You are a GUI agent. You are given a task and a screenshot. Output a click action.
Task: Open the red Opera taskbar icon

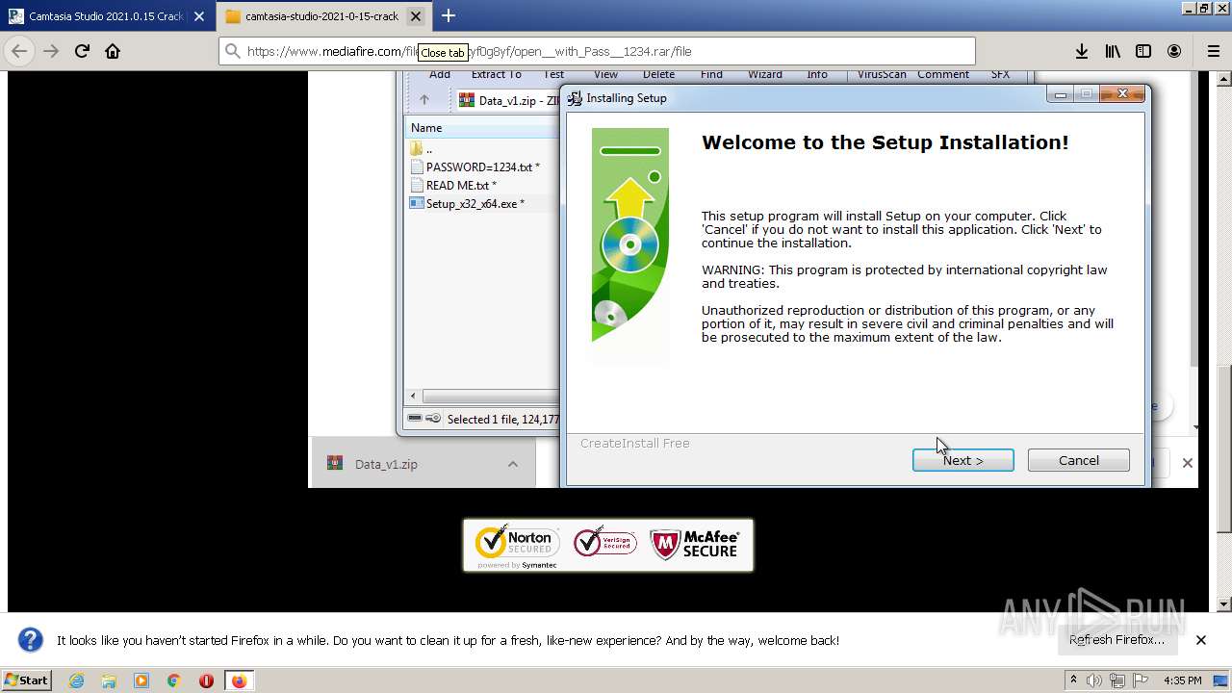pos(206,680)
